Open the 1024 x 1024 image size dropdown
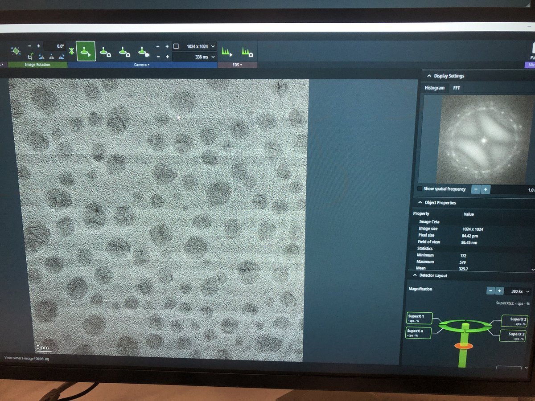The image size is (535, 401). (213, 46)
